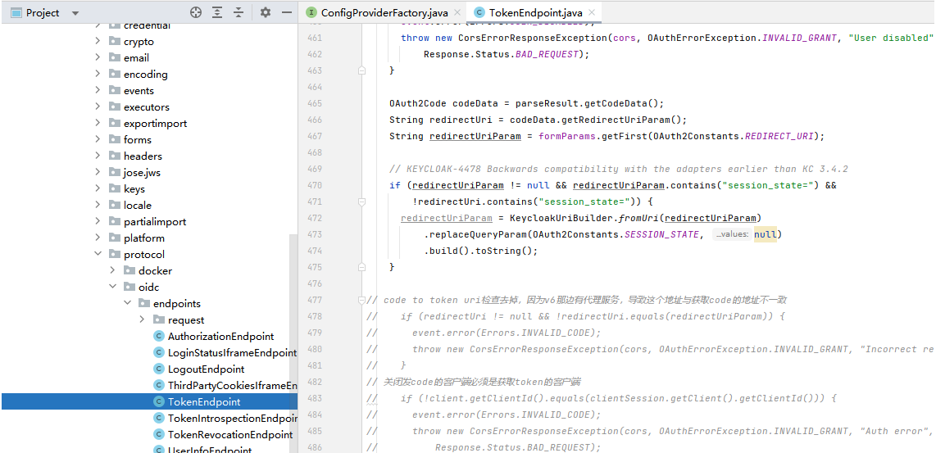Open AuthorizationEndpoint class
This screenshot has width=936, height=453.
tap(220, 336)
